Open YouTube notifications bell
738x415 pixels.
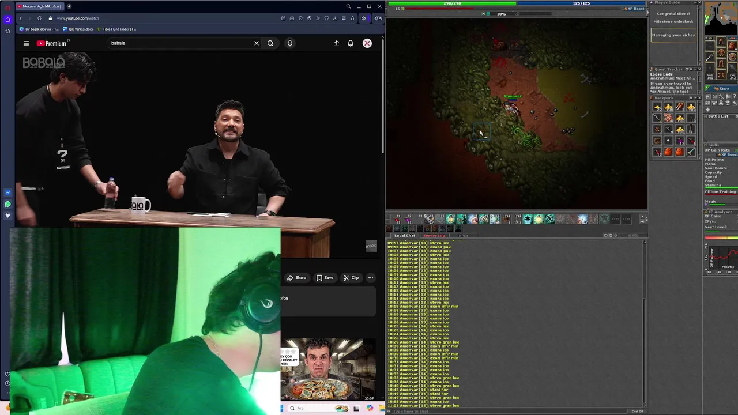tap(351, 43)
